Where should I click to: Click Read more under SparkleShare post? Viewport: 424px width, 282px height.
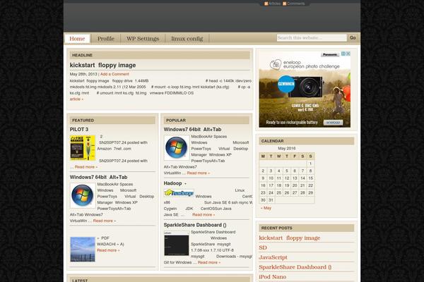(x=209, y=262)
